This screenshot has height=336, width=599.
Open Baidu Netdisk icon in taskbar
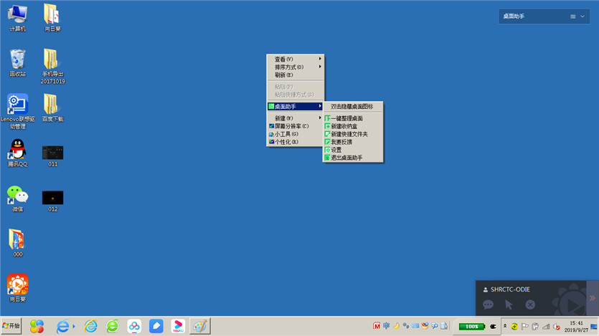(135, 326)
